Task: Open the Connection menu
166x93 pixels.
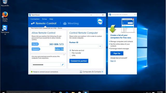Action: click(35, 19)
